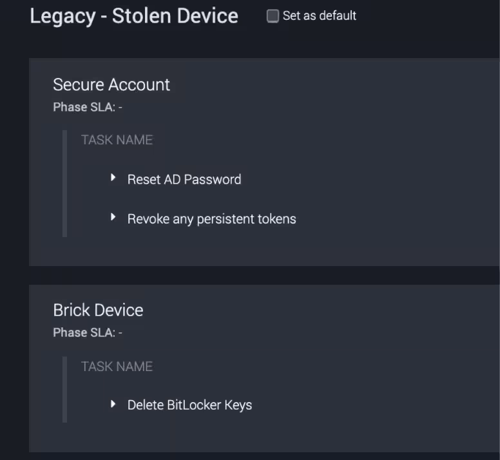Click the Brick Device phase heading
The height and width of the screenshot is (460, 500).
[x=98, y=310]
